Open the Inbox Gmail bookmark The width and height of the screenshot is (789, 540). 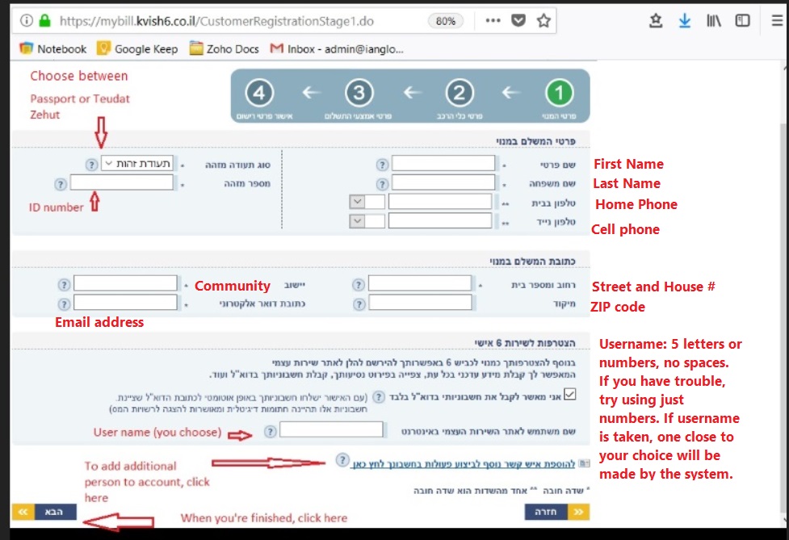[x=337, y=48]
